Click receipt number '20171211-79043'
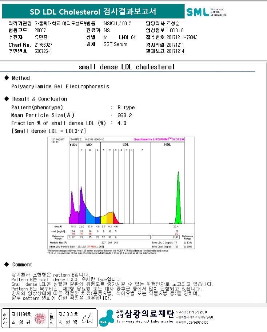Screen dimensions: 267x332 coord(182,37)
